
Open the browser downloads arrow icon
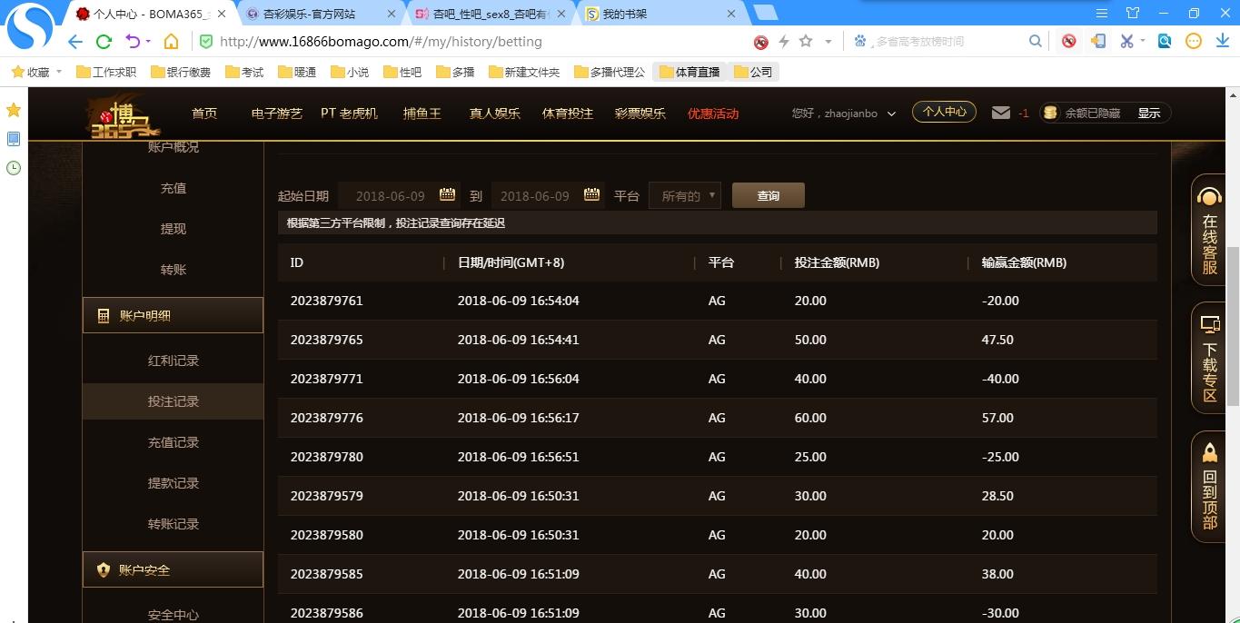(x=1222, y=42)
